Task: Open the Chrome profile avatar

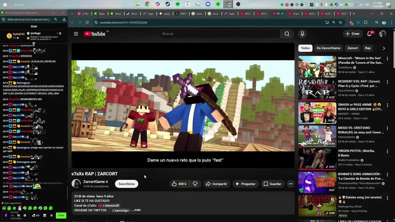Action: pos(384,23)
